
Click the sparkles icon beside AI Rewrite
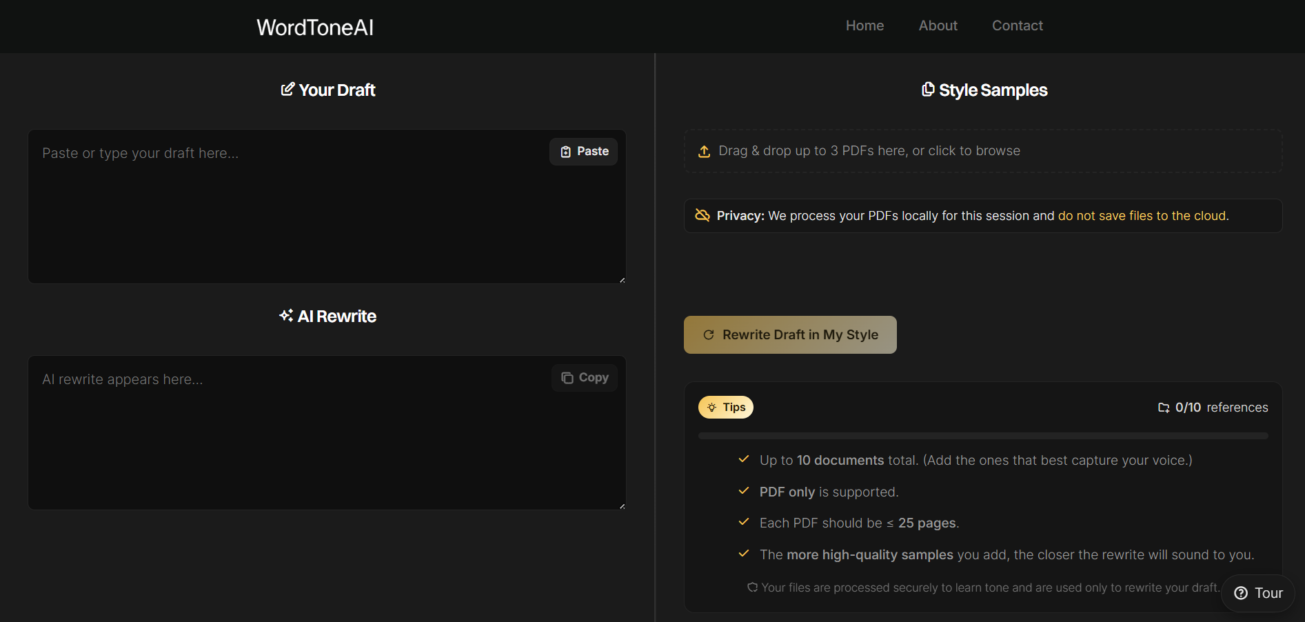point(286,315)
